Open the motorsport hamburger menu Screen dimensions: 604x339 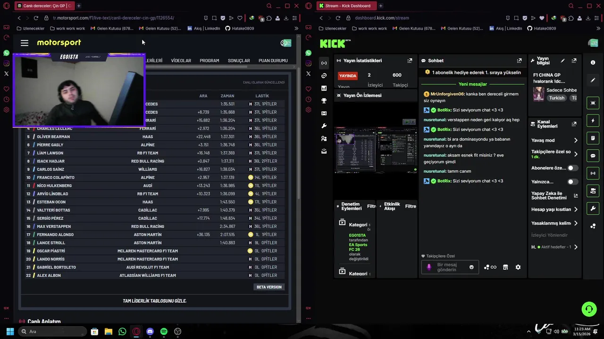pyautogui.click(x=25, y=43)
